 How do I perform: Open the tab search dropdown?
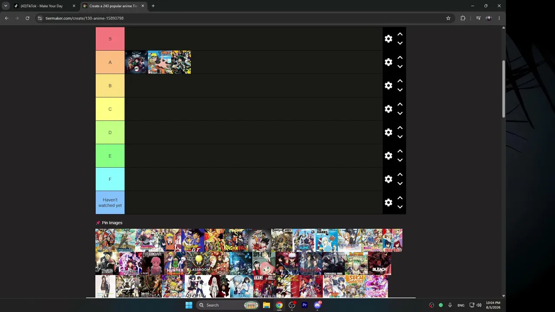click(x=6, y=6)
